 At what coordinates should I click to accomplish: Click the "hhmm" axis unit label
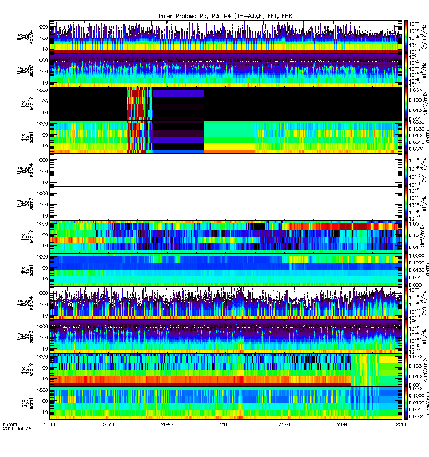coord(10,424)
